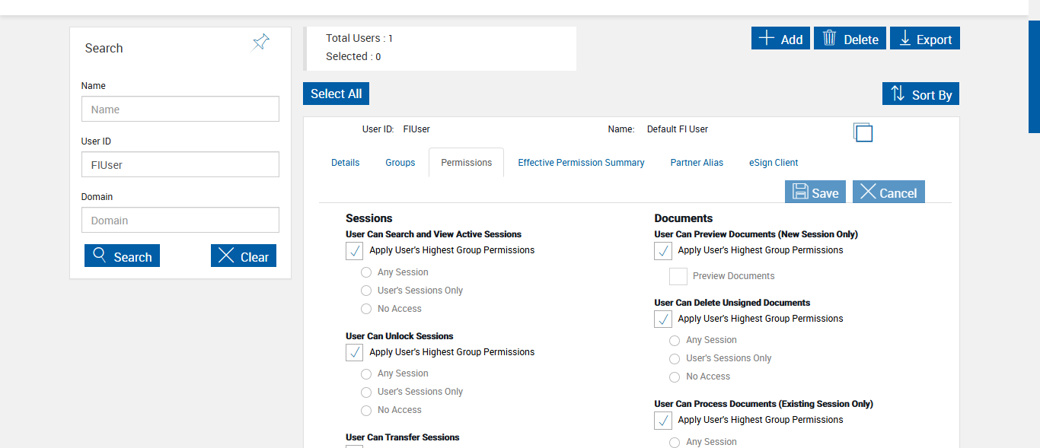1040x448 pixels.
Task: Open the Effective Permission Summary tab
Action: point(581,163)
